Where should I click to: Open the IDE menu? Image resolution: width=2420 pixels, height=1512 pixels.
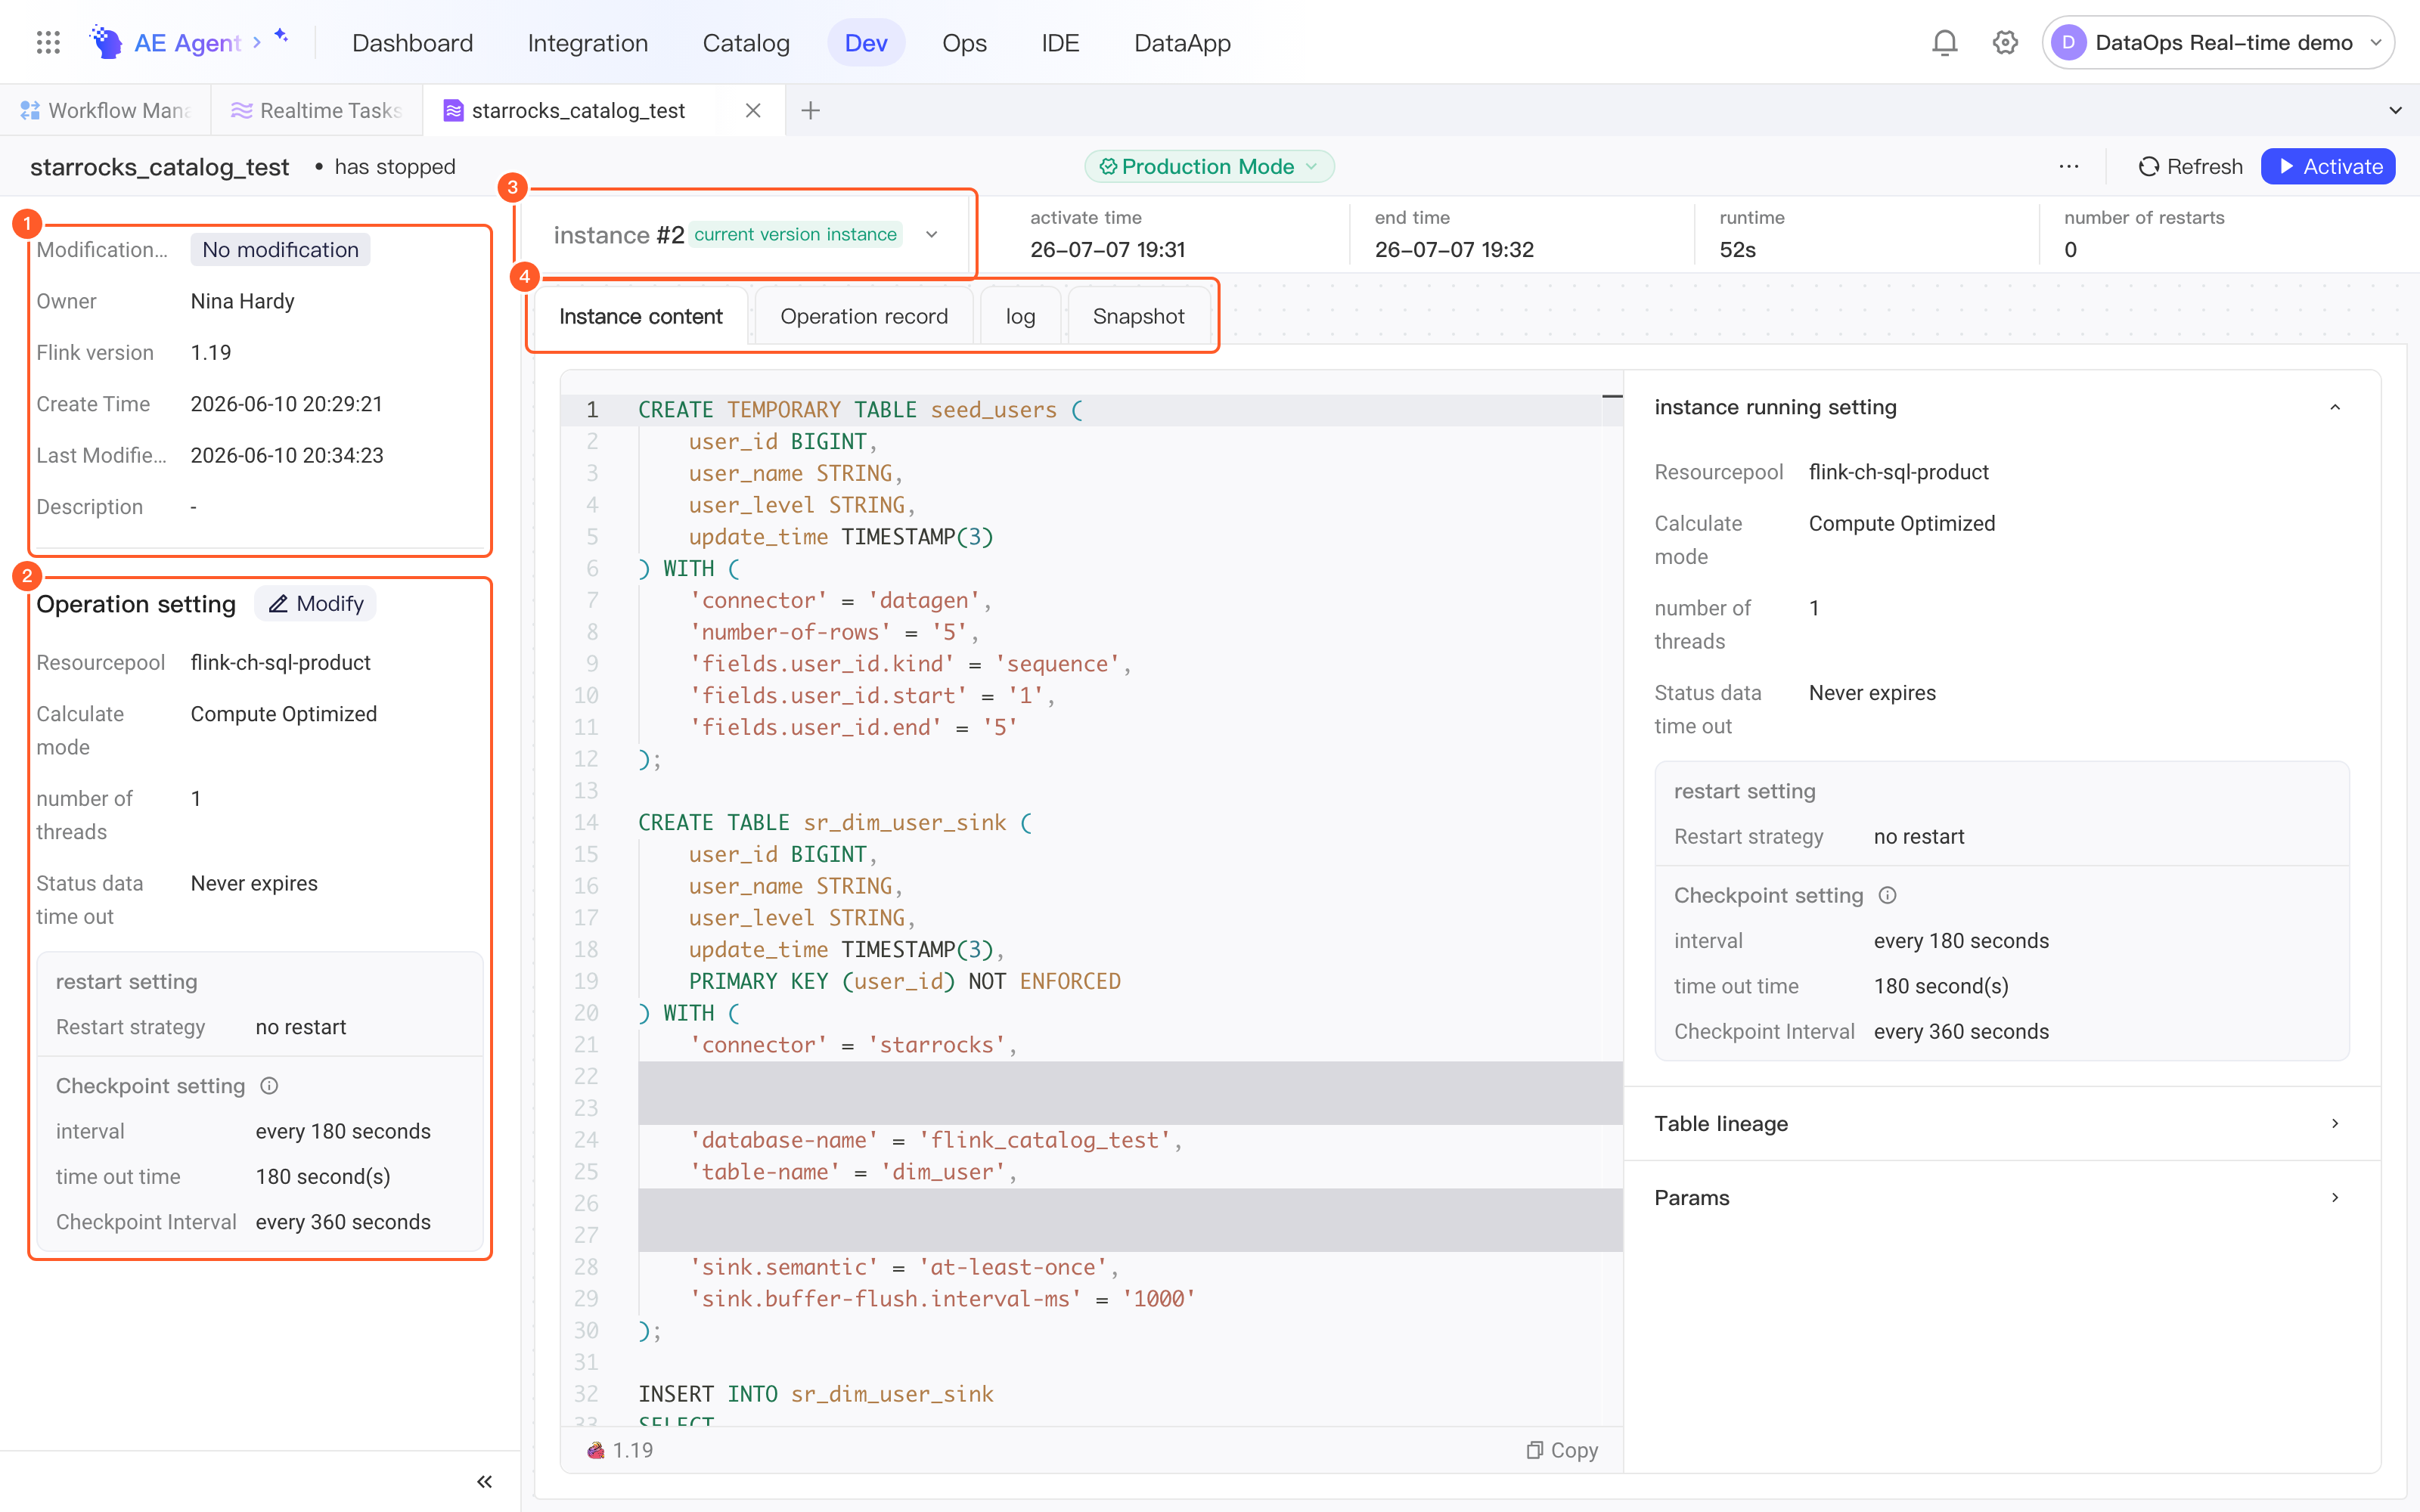click(x=1059, y=43)
